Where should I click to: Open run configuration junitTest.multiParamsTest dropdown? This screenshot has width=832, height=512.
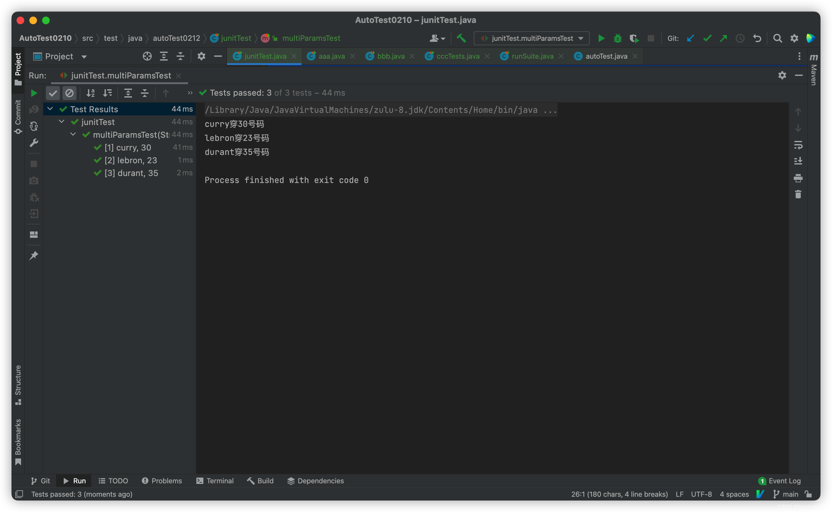531,38
